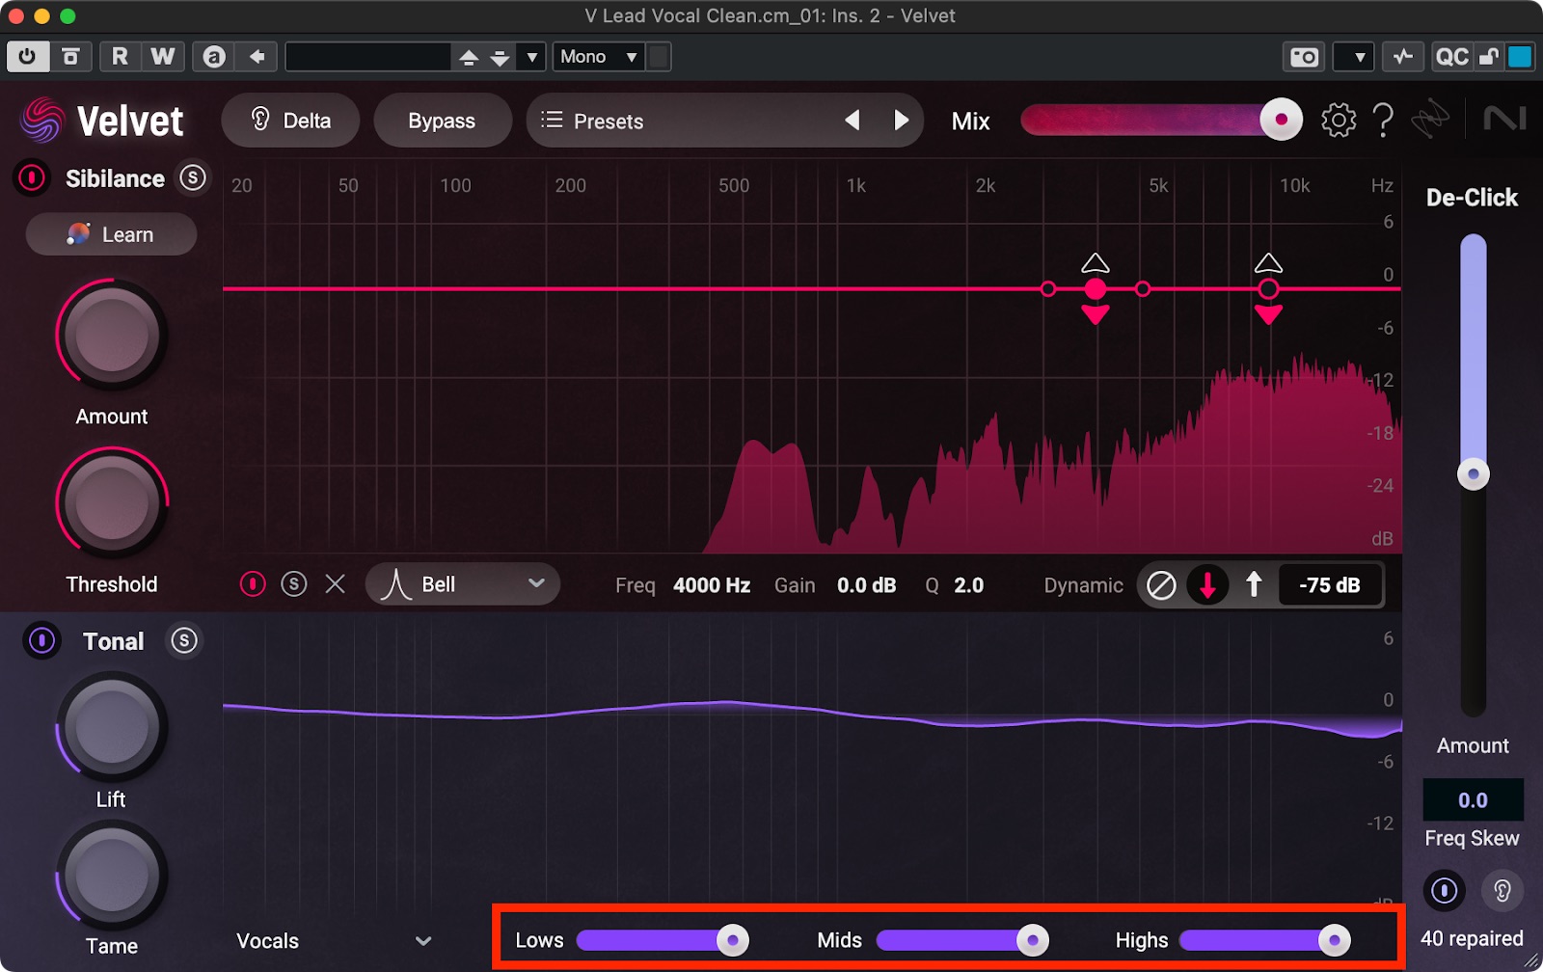
Task: Click the Mix slider handle
Action: click(x=1281, y=121)
